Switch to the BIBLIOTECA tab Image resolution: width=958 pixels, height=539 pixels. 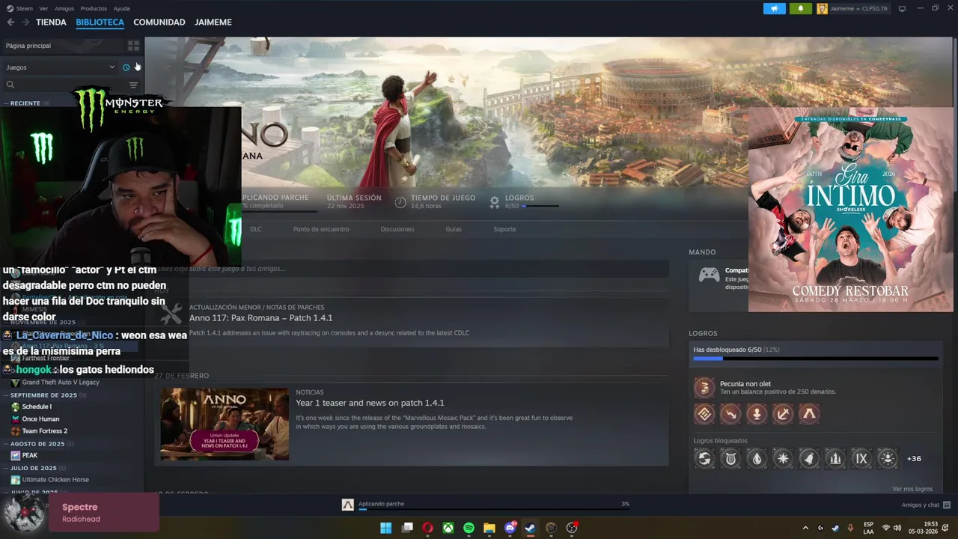[100, 22]
